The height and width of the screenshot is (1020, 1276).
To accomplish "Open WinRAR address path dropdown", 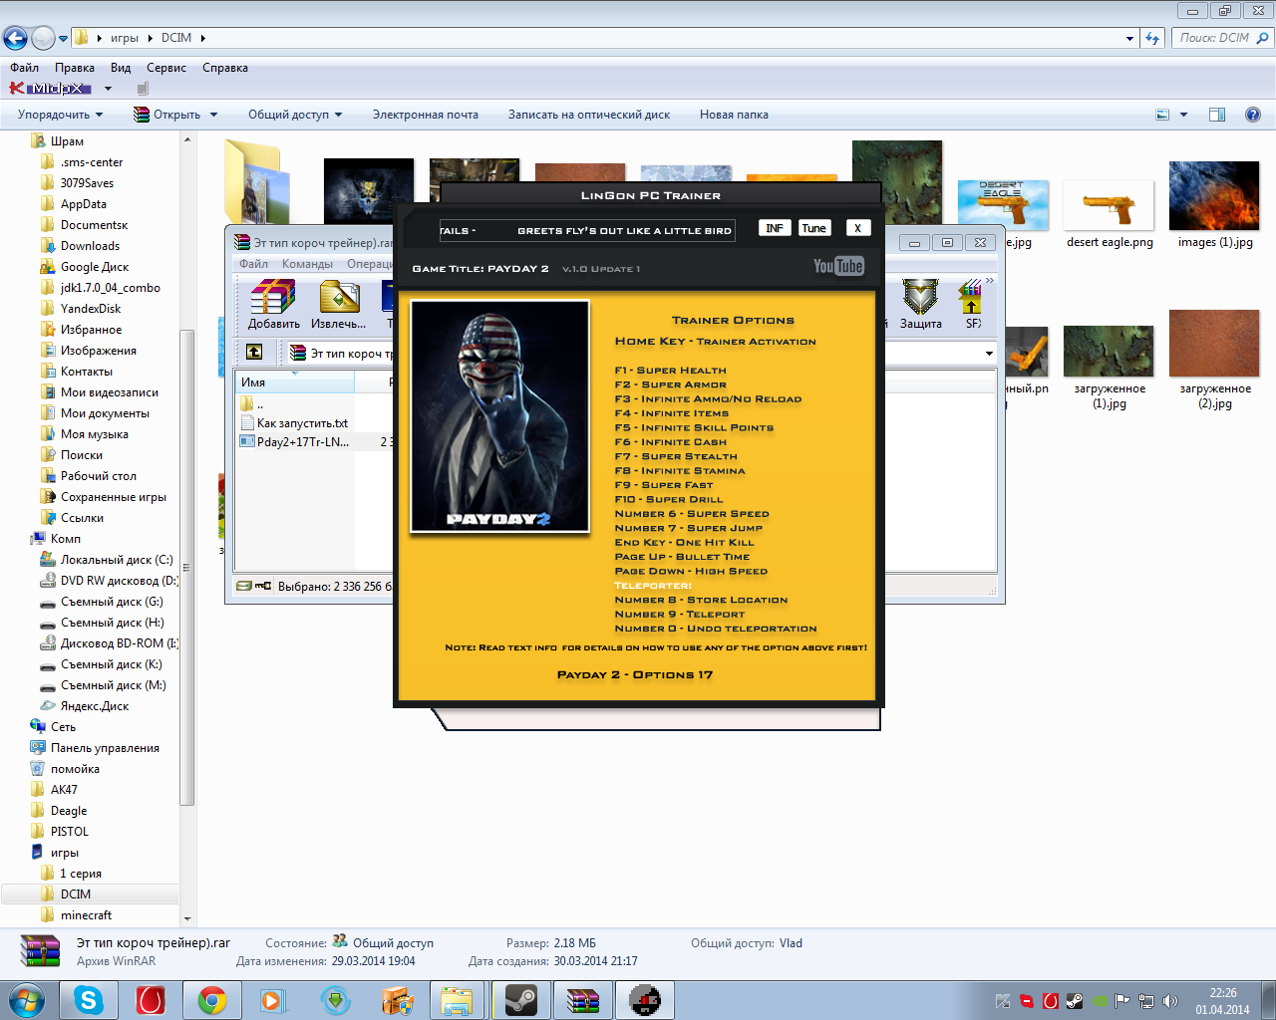I will coord(988,354).
